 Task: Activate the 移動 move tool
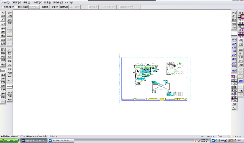[x=3, y=97]
